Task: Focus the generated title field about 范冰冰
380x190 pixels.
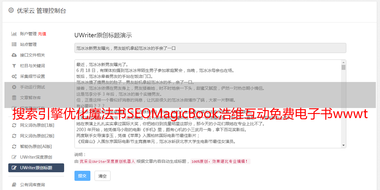Action: coord(210,48)
